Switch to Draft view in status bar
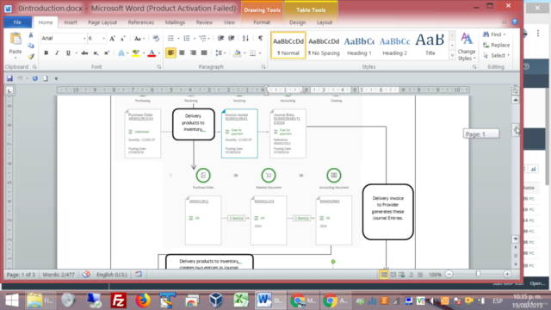The width and height of the screenshot is (551, 310). tap(420, 275)
